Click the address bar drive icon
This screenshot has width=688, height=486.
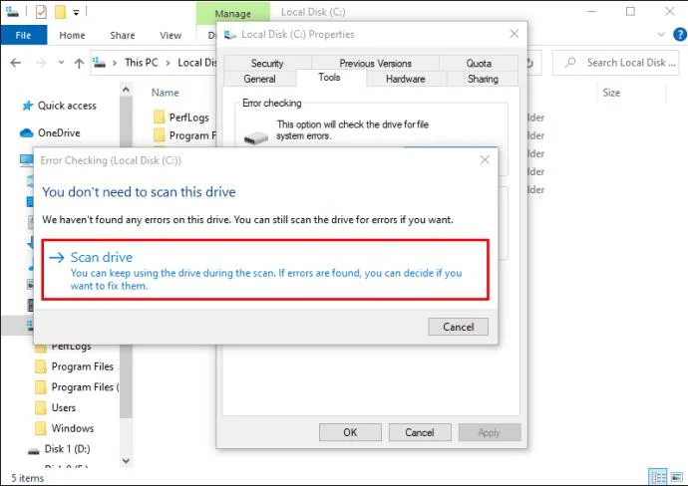[99, 63]
